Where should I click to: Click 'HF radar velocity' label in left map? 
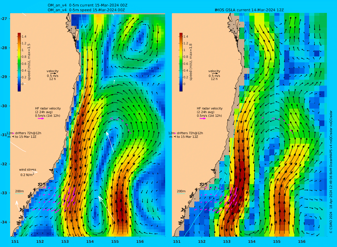(48, 108)
